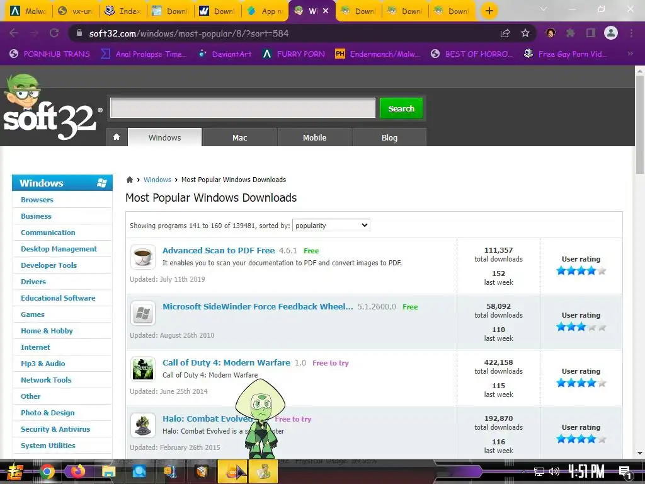Open Microsoft SideWinder Force Feedback Wheel link
The width and height of the screenshot is (645, 484).
pos(258,307)
